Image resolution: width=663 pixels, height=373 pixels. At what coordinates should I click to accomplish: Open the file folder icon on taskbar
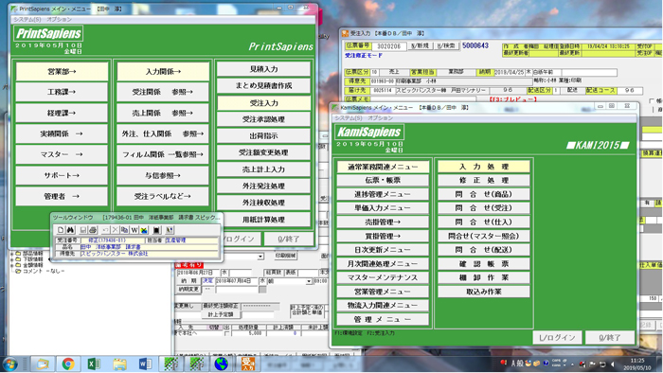pyautogui.click(x=119, y=364)
